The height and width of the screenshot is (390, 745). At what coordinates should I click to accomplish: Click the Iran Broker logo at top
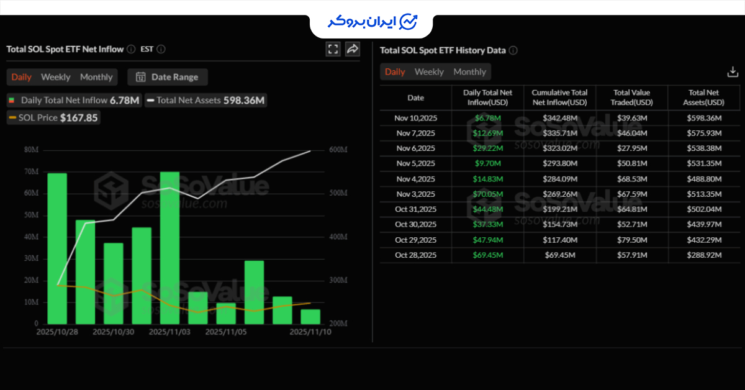coord(372,22)
